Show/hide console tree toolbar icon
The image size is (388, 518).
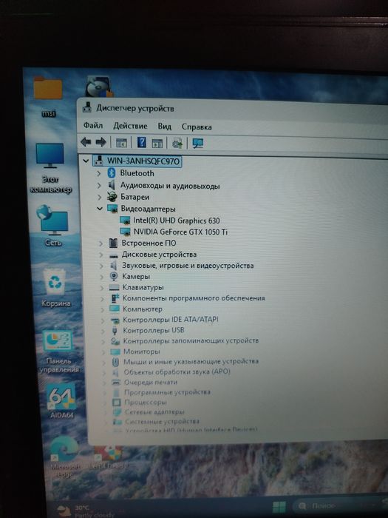pyautogui.click(x=121, y=143)
